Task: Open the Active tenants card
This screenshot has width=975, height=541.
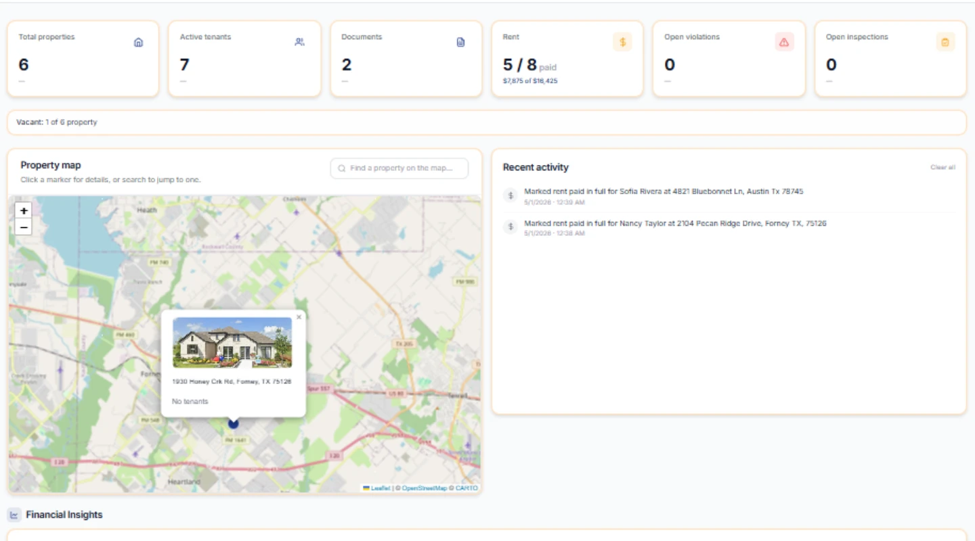Action: click(244, 59)
